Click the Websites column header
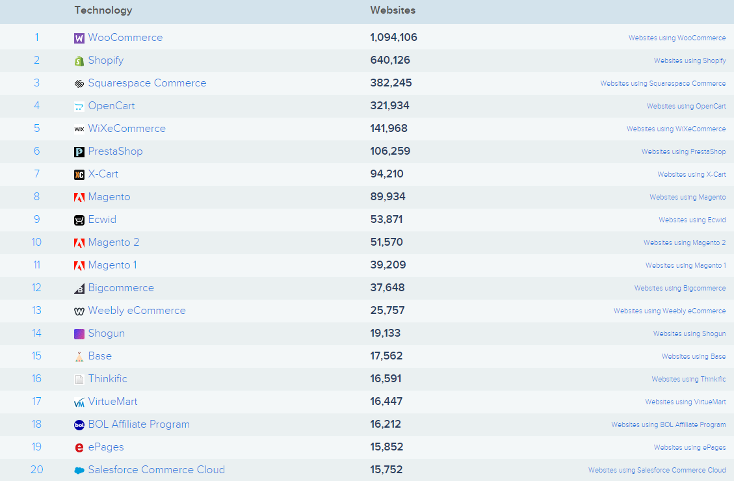 coord(393,10)
